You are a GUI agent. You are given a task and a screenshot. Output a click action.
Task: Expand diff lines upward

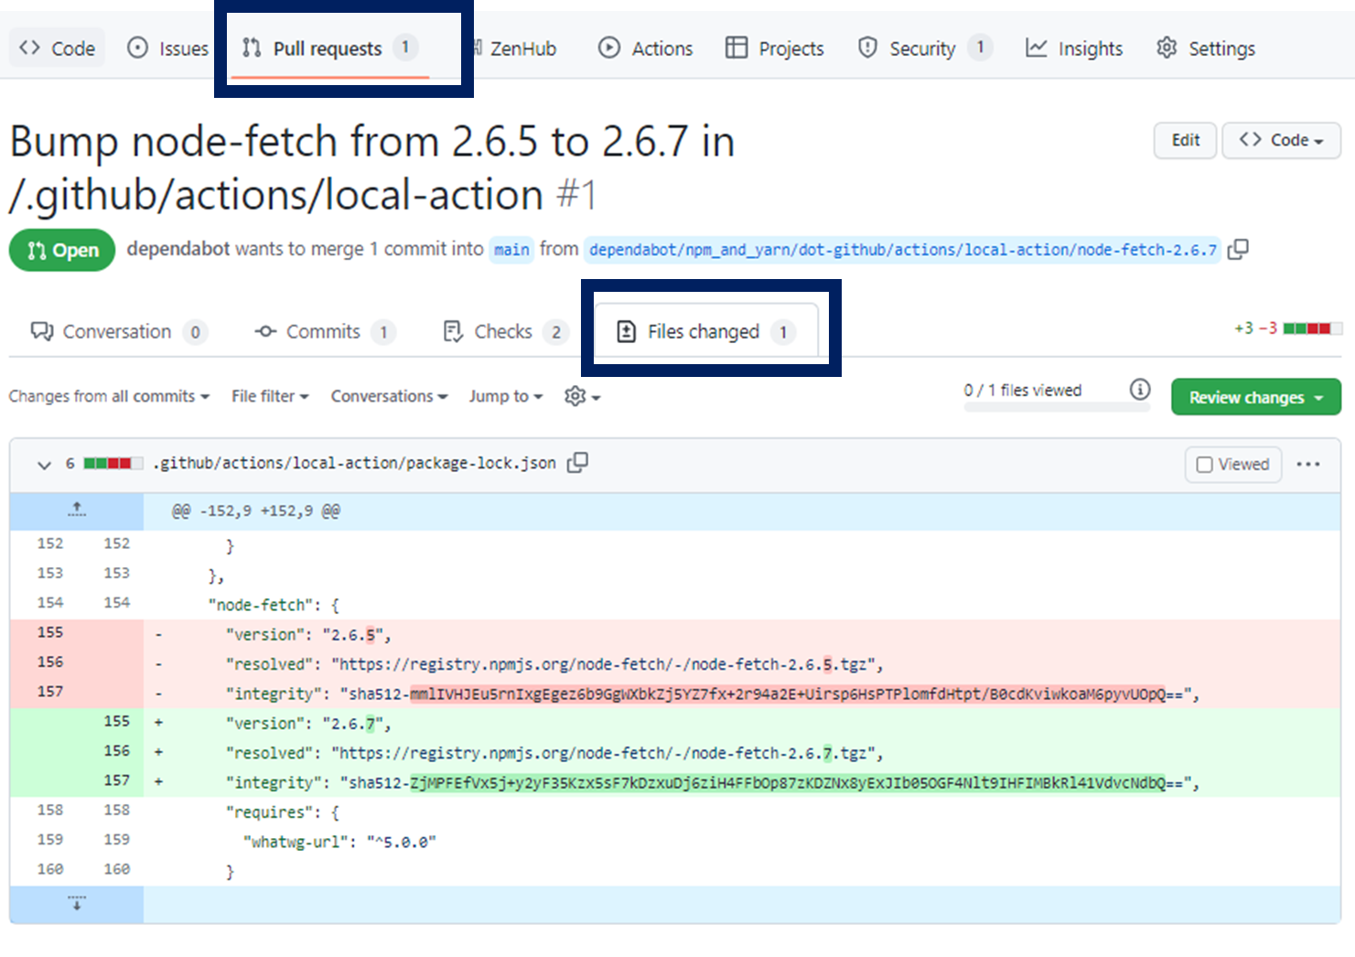point(77,511)
